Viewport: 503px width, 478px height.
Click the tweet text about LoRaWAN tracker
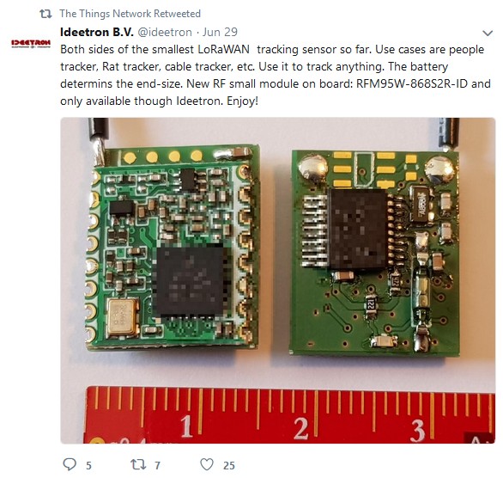[x=276, y=75]
